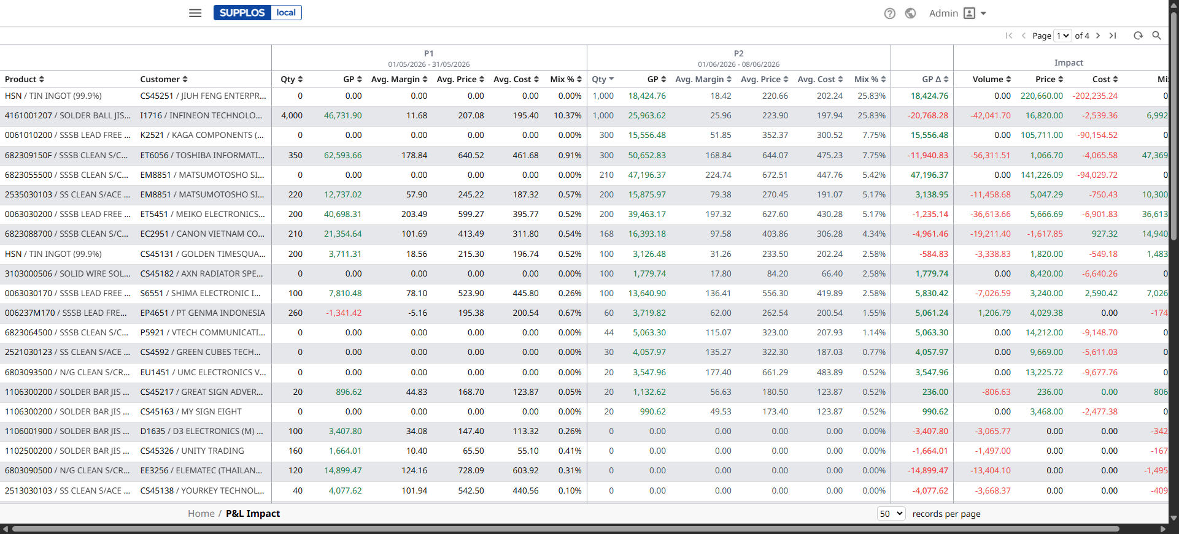Sort by Impact Cost column
The width and height of the screenshot is (1179, 534).
(1105, 79)
